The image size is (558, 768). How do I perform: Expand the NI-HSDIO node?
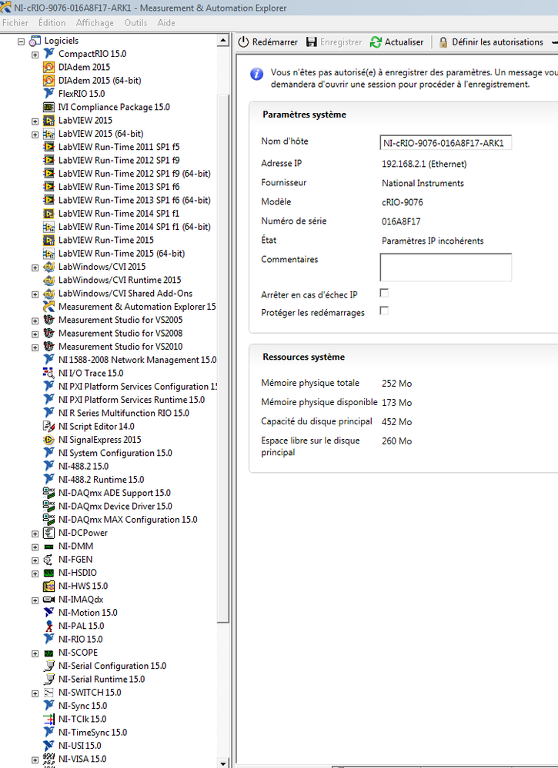(35, 574)
